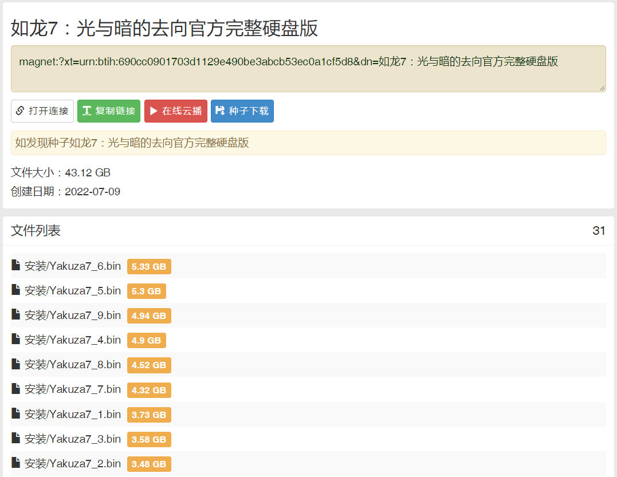Viewport: 617px width, 477px height.
Task: Click the text cursor icon in 复制链接
Action: coord(87,111)
